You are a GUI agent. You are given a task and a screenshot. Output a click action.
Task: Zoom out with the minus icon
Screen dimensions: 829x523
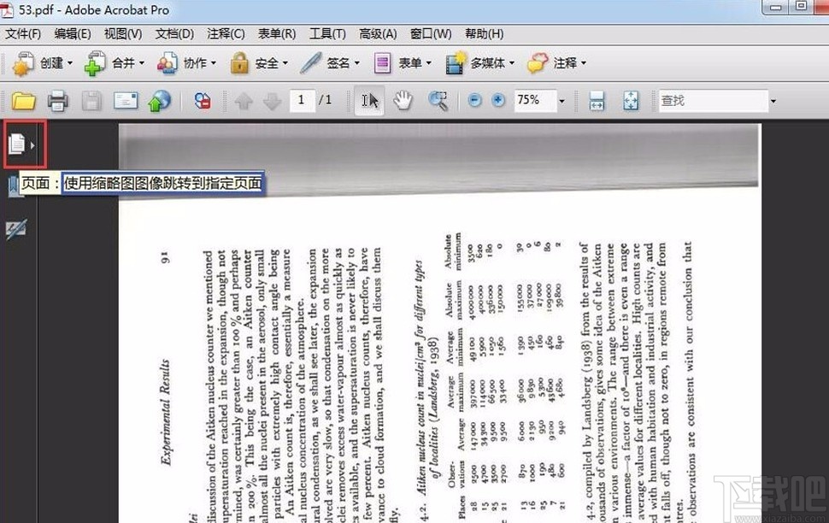pyautogui.click(x=473, y=100)
